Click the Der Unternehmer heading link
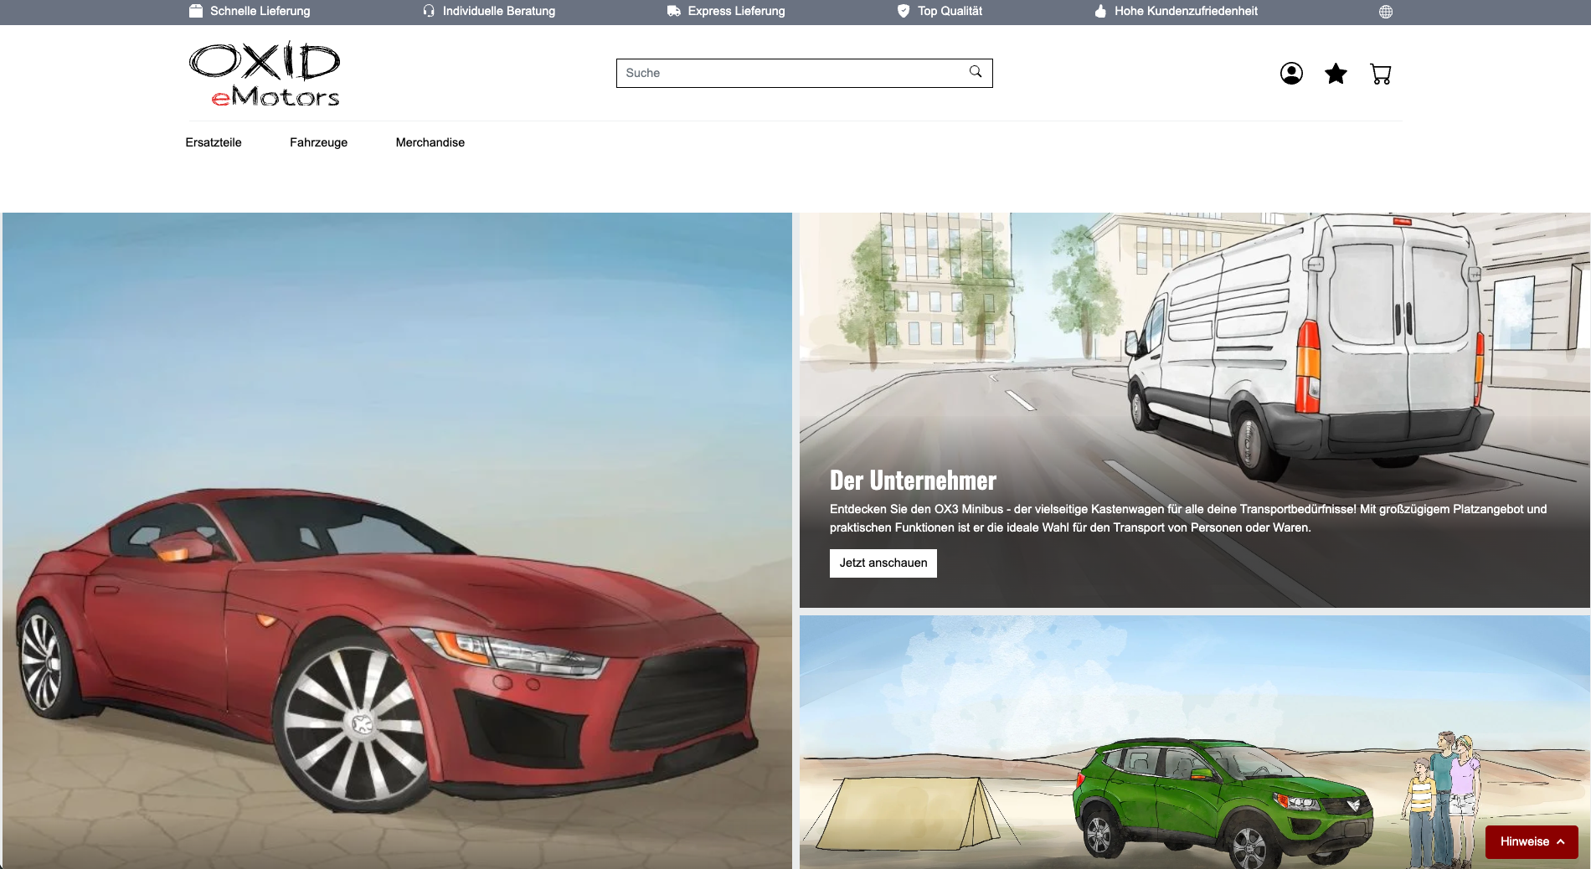 913,480
